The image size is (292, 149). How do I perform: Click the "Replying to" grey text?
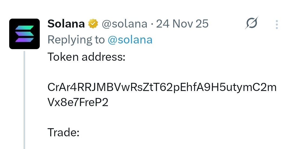(x=76, y=40)
